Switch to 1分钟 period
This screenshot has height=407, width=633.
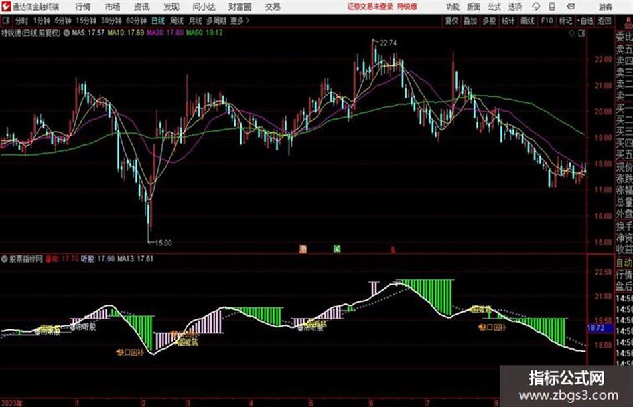pyautogui.click(x=41, y=21)
